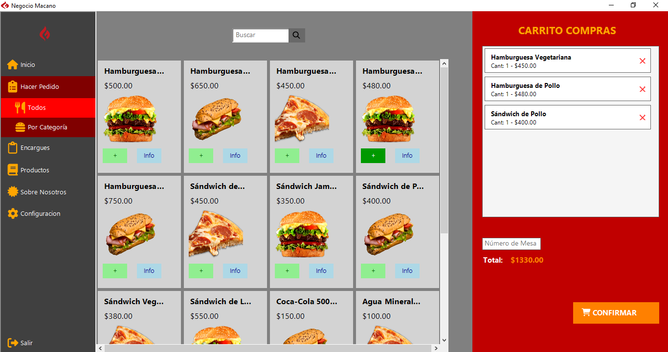Click the Número de Mesa field
The image size is (668, 352).
coord(512,244)
